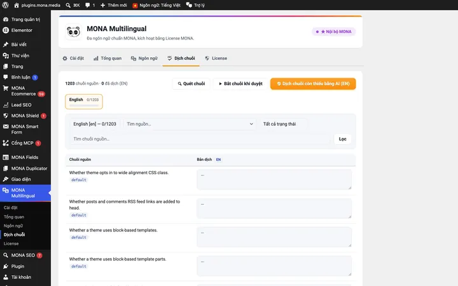
Task: Switch to Tổng quan tab
Action: coord(108,58)
